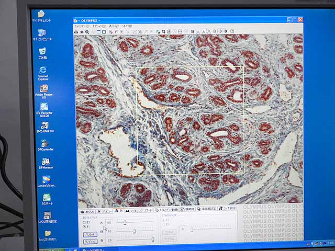This screenshot has height=251, width=335.
Task: Open the View (V) menu
Action: tap(114, 26)
